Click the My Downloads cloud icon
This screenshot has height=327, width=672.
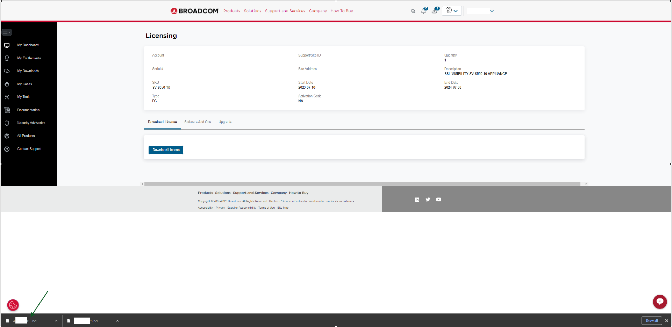pyautogui.click(x=7, y=71)
